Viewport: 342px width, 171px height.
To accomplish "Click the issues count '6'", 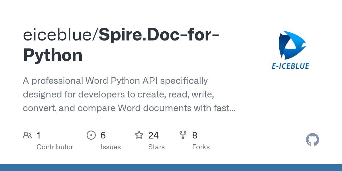I will coord(103,135).
